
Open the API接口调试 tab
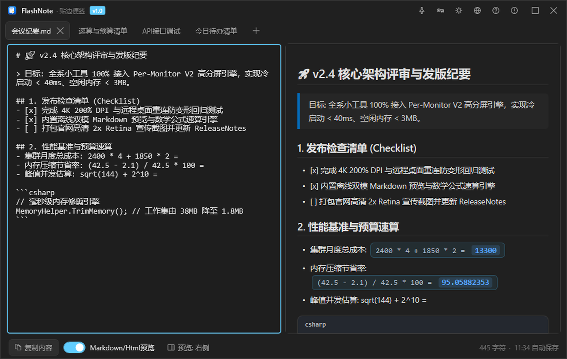[161, 31]
